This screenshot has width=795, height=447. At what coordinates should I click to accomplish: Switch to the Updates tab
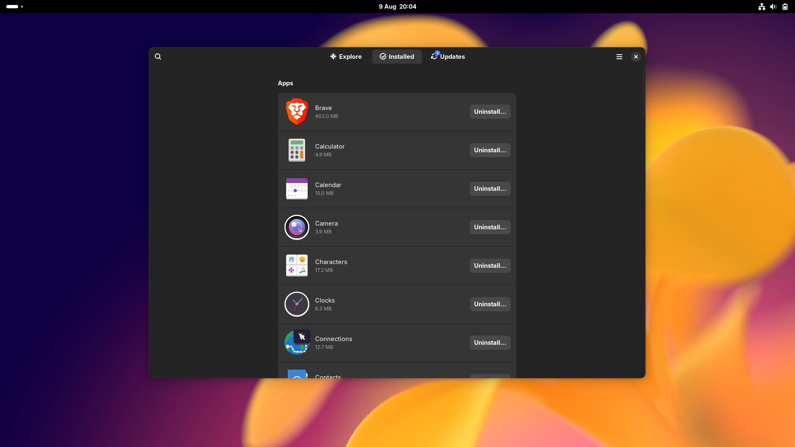(448, 57)
